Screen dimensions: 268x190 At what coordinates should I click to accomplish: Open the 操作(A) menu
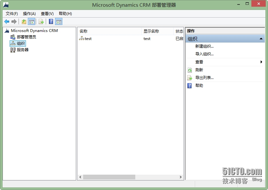click(x=29, y=14)
